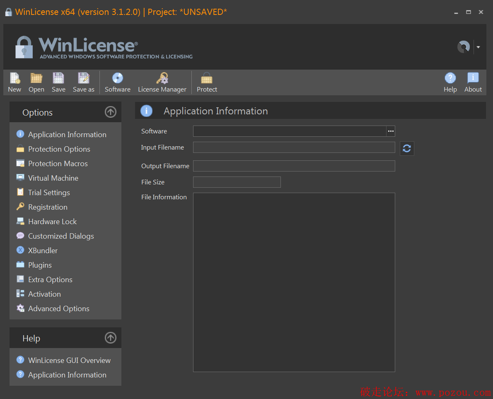Switch to Virtual Machine settings
This screenshot has width=493, height=399.
[x=53, y=178]
